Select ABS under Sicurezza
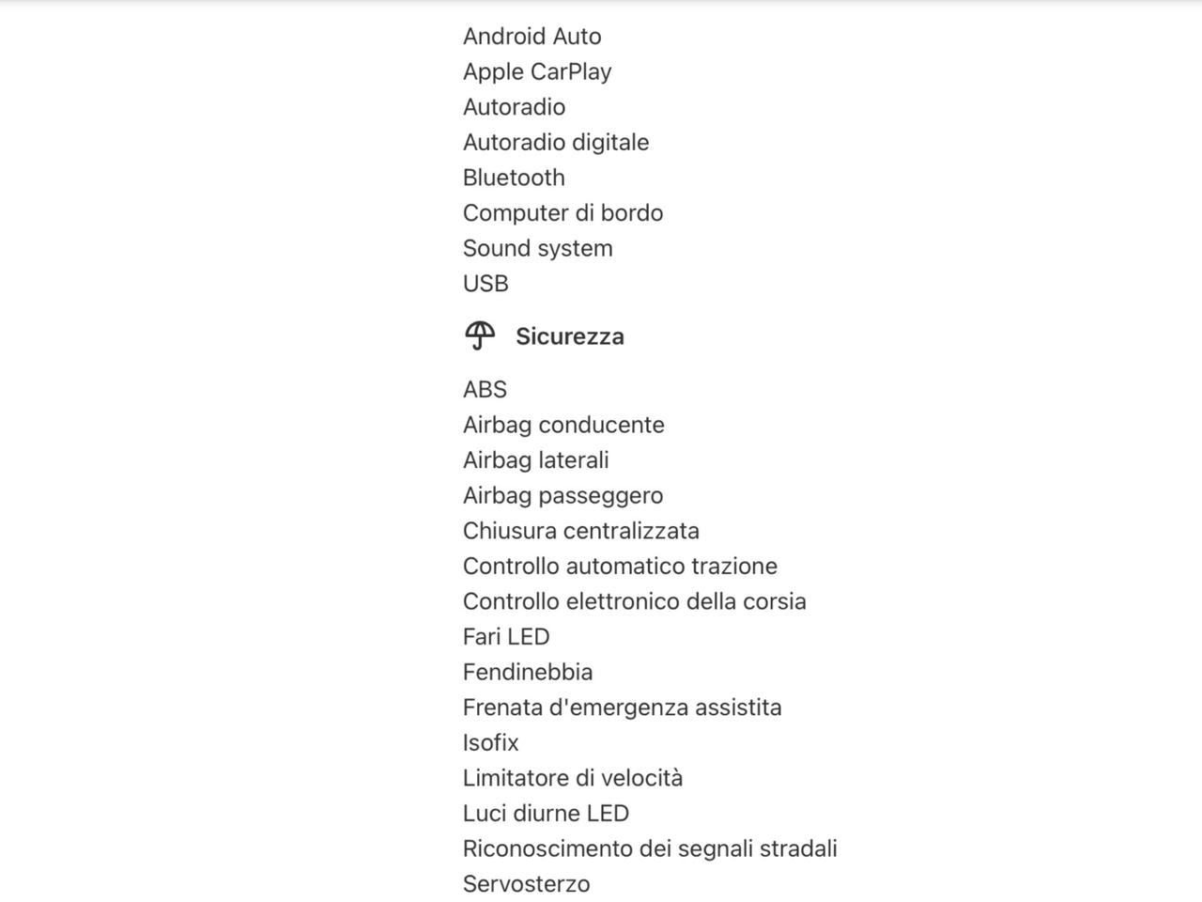Screen dimensions: 1202x902 pos(485,390)
